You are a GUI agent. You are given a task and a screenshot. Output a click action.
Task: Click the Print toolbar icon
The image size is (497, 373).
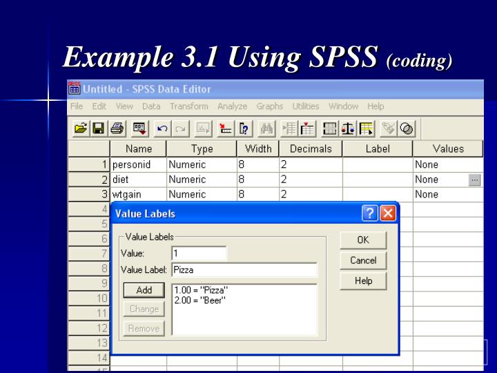[x=117, y=128]
